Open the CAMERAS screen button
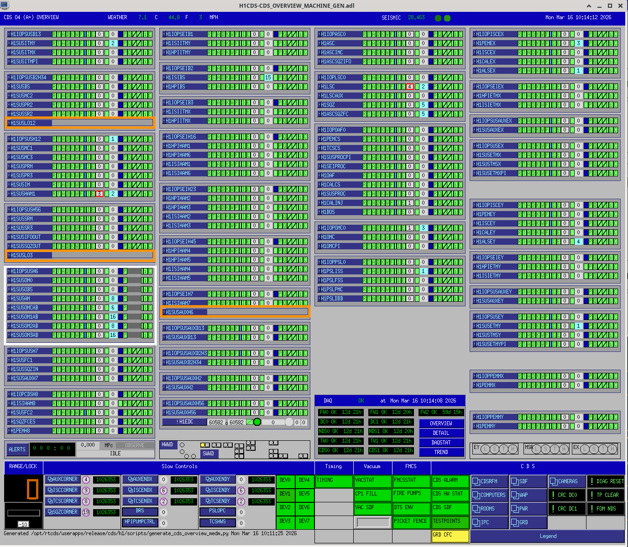Viewport: 628px width, 547px height. 566,481
